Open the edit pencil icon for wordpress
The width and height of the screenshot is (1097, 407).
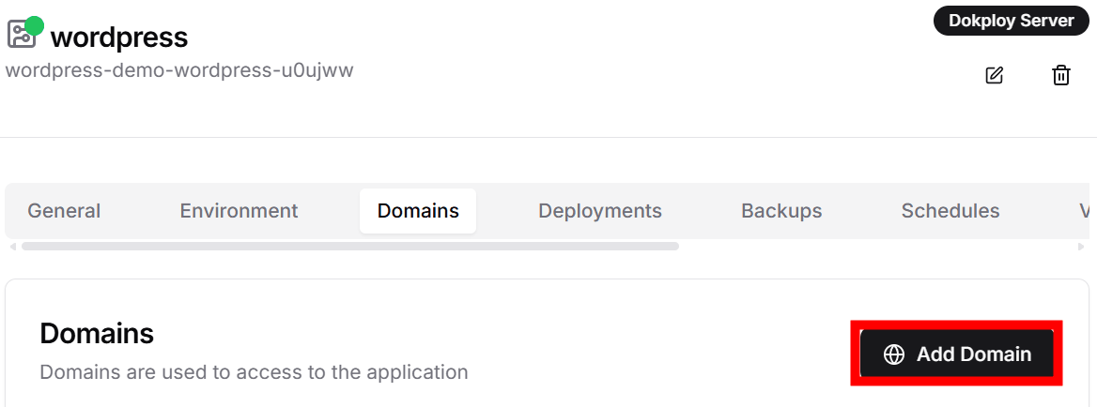coord(994,75)
